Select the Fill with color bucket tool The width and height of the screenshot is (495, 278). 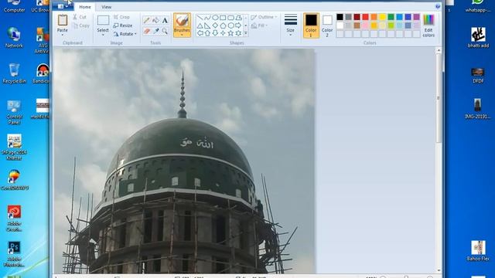coord(155,21)
